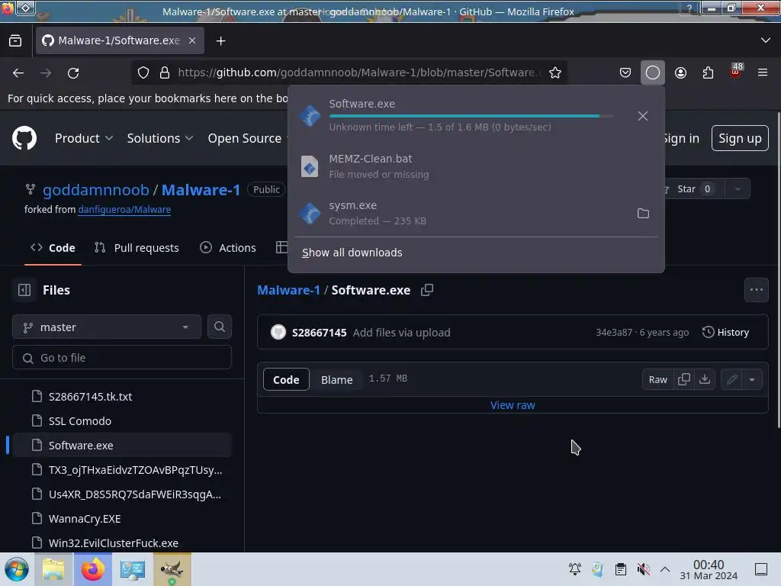Open the S28667145 author link
Screen dimensions: 781x586
point(320,333)
